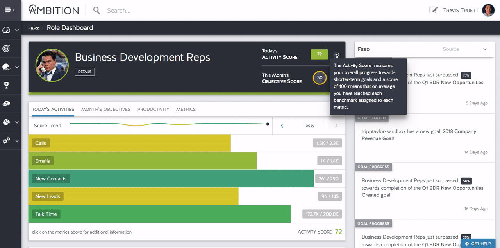Image resolution: width=500 pixels, height=248 pixels.
Task: Go to previous day in Score Trend
Action: [x=282, y=126]
